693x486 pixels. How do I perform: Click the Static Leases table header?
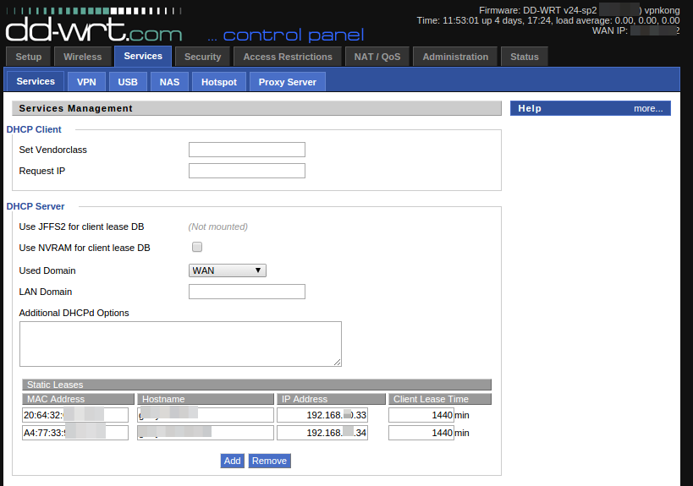coord(256,385)
